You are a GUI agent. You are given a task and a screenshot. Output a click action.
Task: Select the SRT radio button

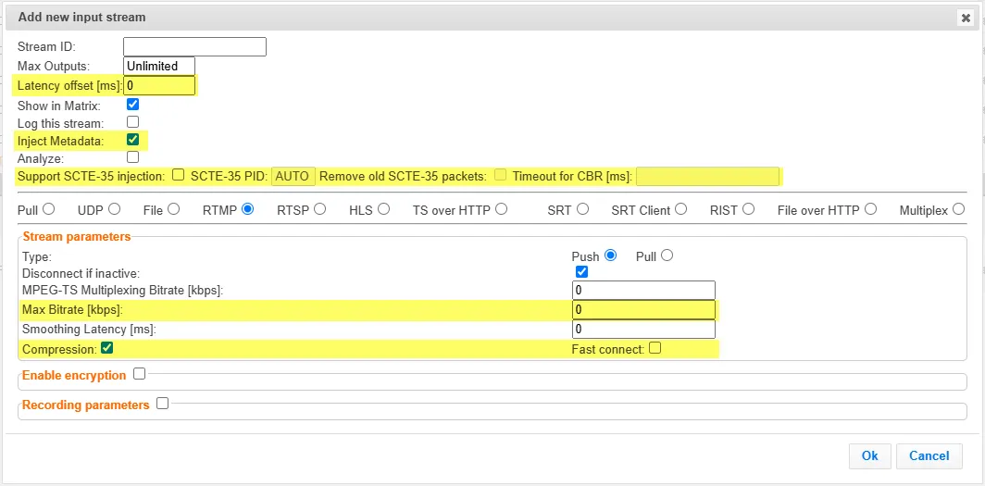tap(582, 209)
